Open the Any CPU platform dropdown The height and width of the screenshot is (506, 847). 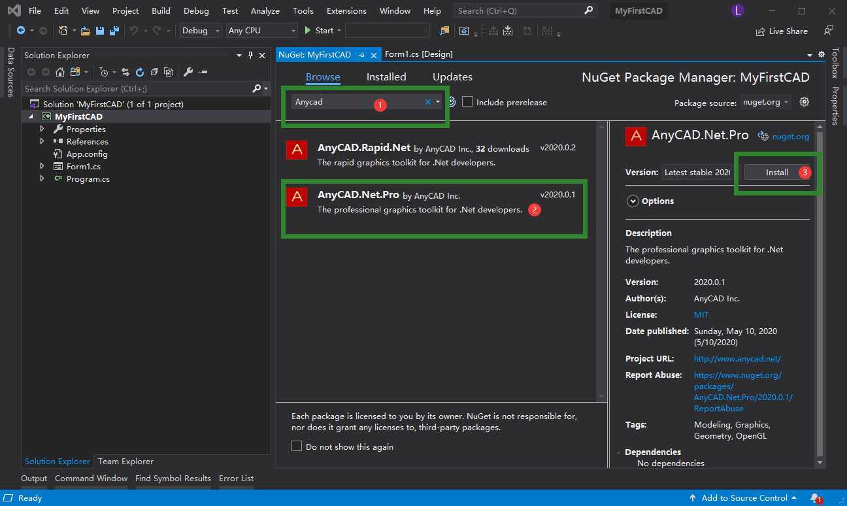262,31
